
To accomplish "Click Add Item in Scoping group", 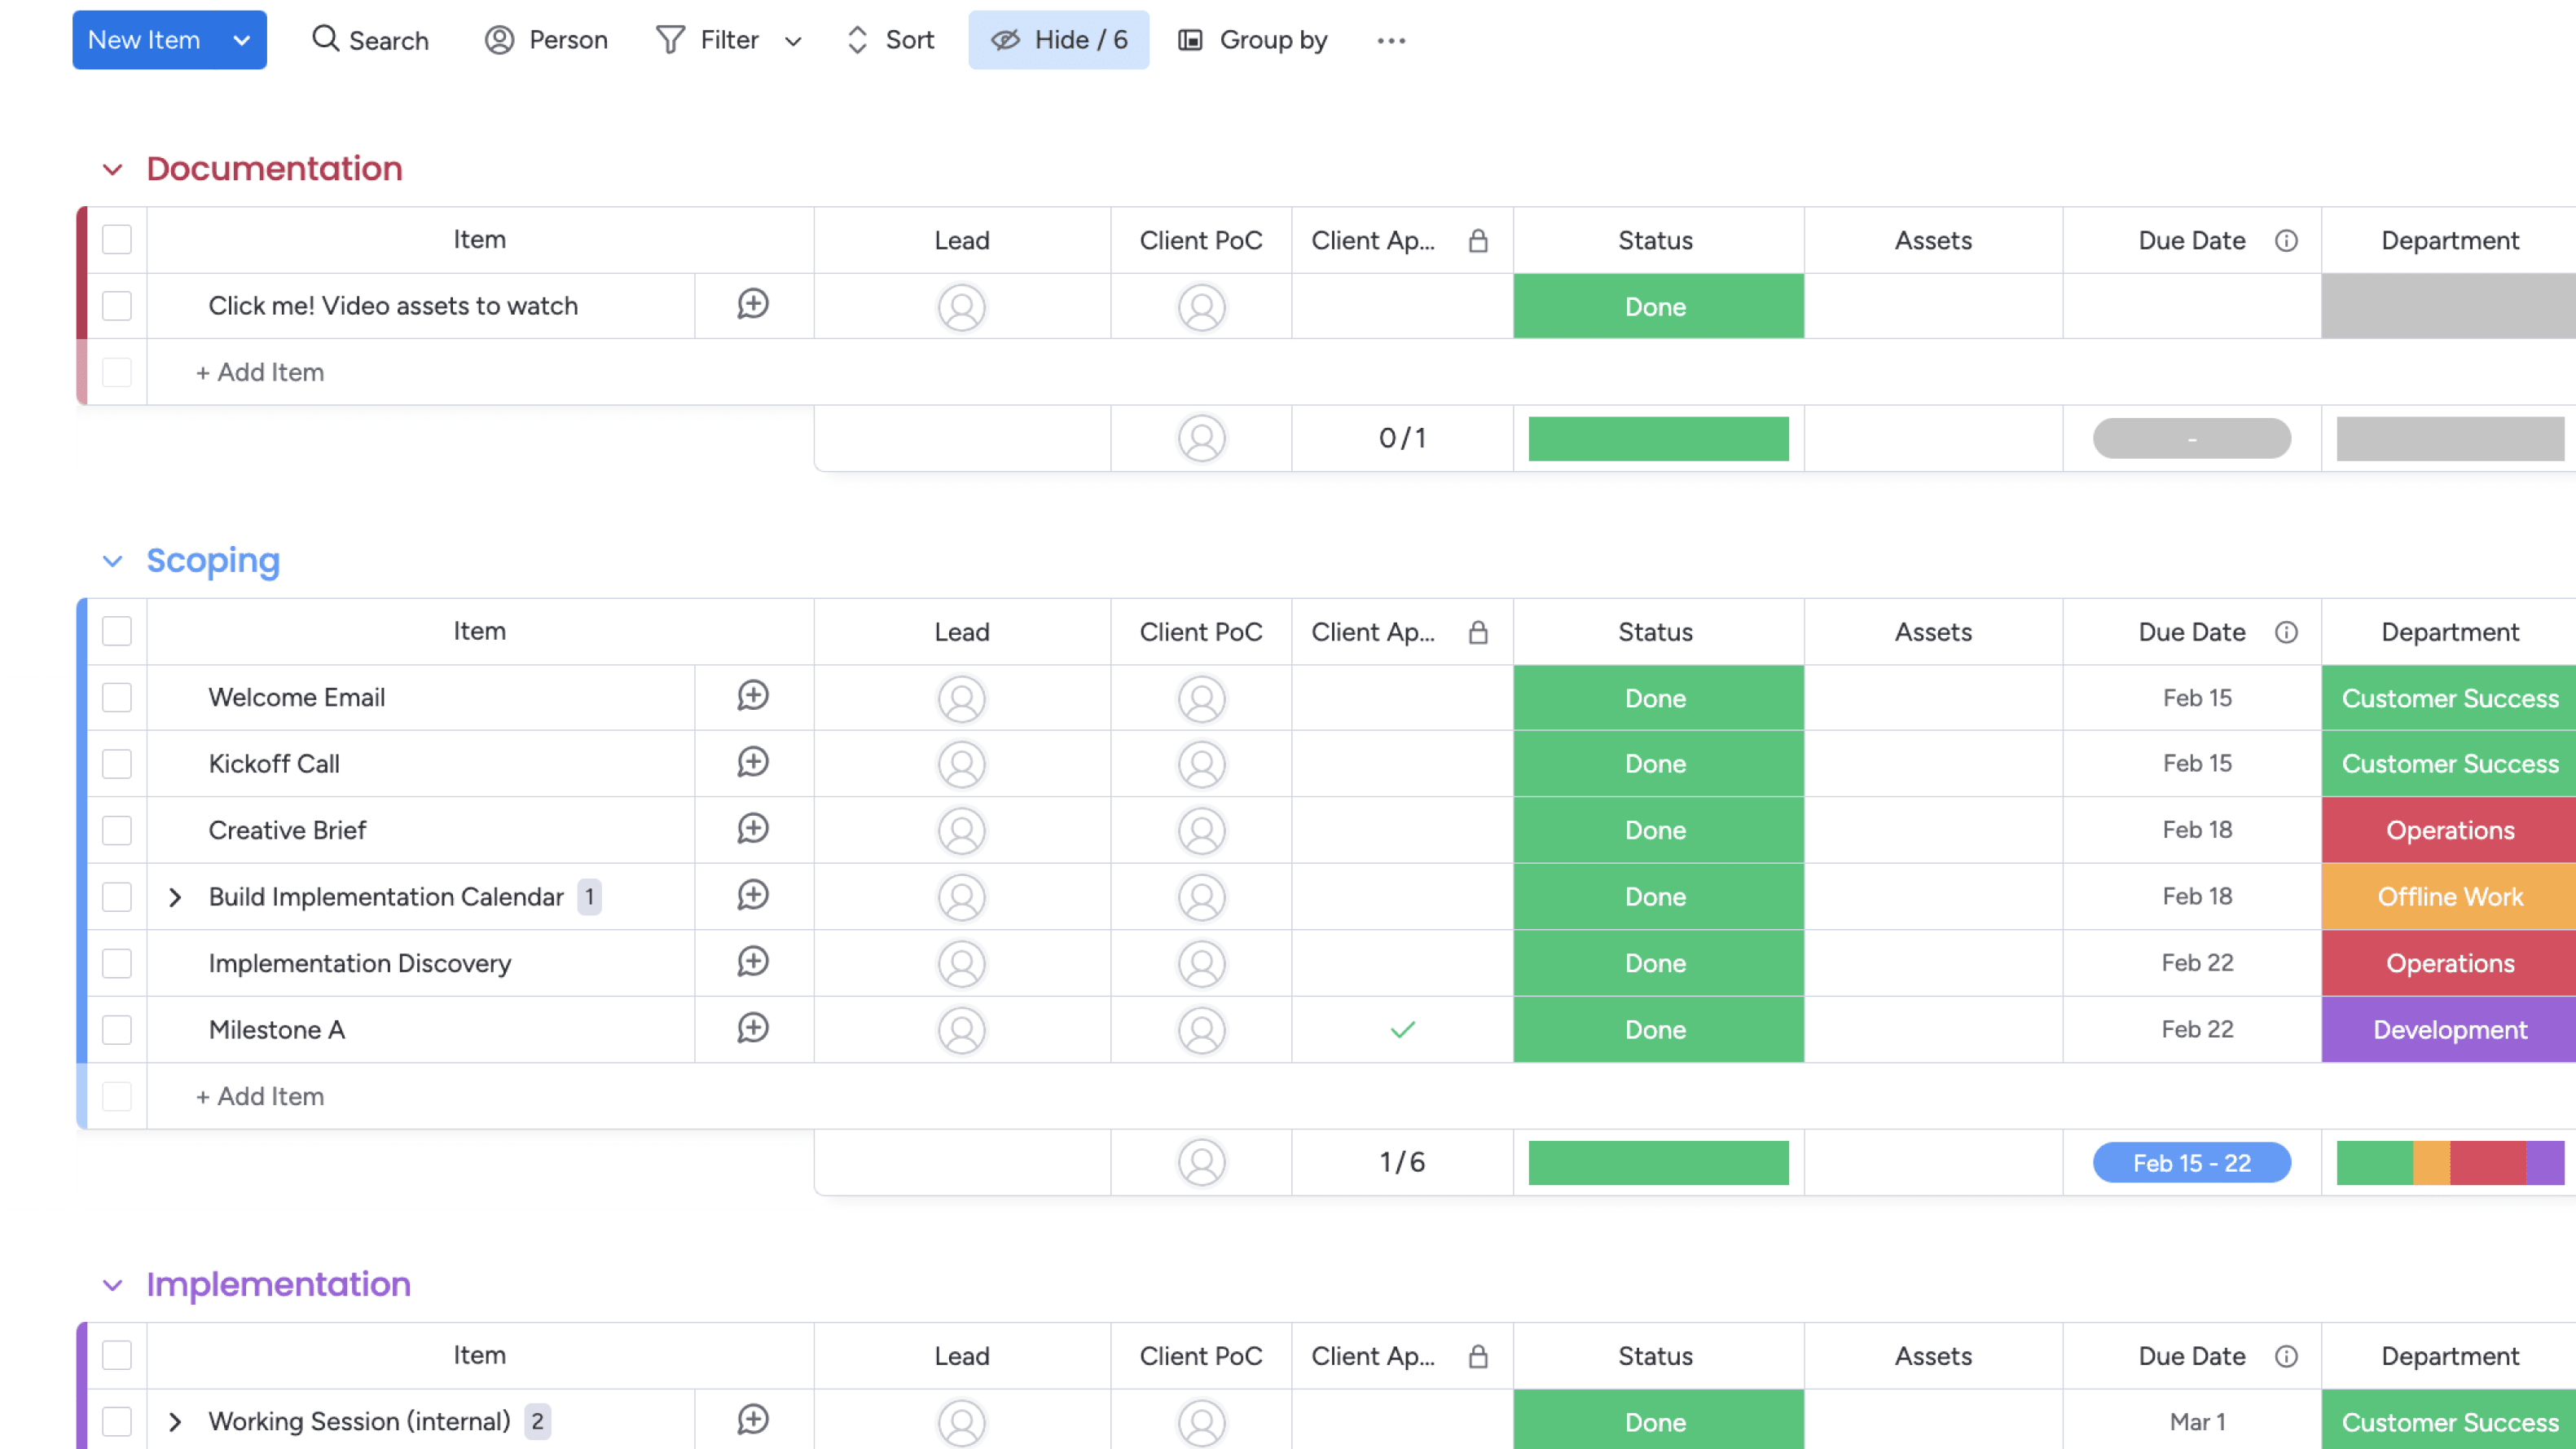I will 260,1096.
